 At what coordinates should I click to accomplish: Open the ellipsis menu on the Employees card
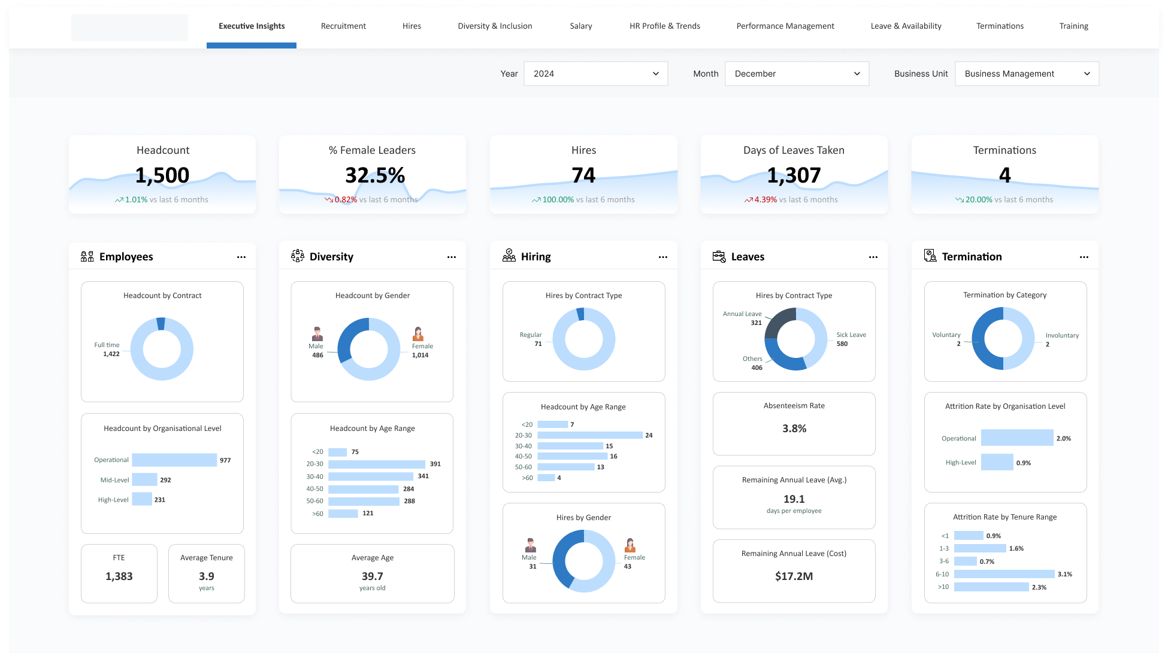coord(241,257)
